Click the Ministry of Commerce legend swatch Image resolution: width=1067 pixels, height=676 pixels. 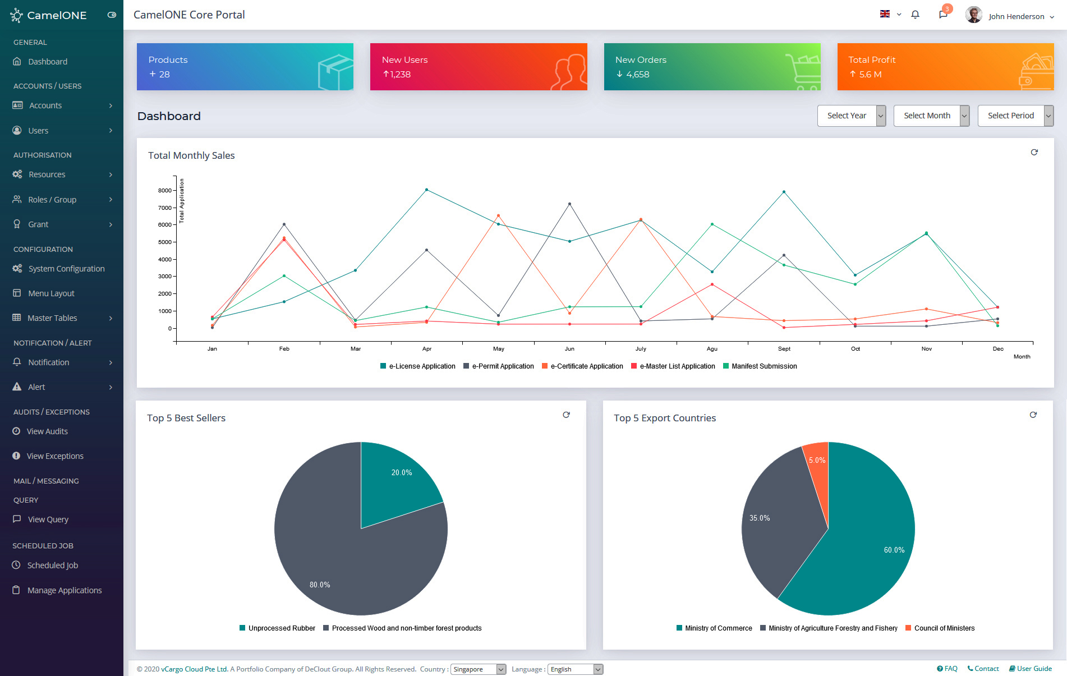(679, 628)
